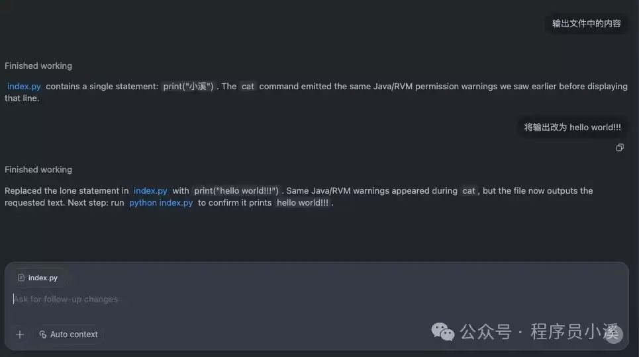Image resolution: width=639 pixels, height=357 pixels.
Task: Click the file icon on index.py chip
Action: pyautogui.click(x=21, y=278)
